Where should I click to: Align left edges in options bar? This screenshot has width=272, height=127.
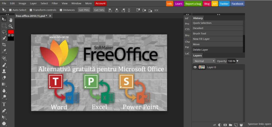(x=110, y=10)
